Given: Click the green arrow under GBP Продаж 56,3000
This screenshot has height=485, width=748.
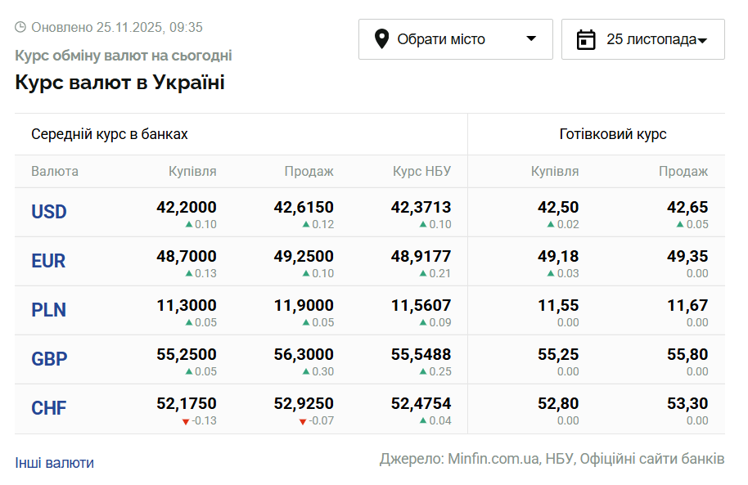Looking at the screenshot, I should 306,371.
